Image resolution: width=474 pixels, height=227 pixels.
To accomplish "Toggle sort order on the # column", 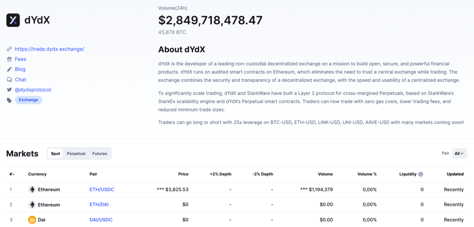I will 12,174.
